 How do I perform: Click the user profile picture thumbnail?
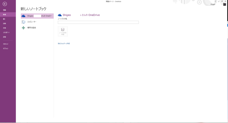coord(225,4)
